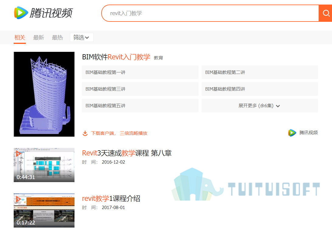
Task: Click the small Tencent Video source logo icon
Action: coord(292,133)
